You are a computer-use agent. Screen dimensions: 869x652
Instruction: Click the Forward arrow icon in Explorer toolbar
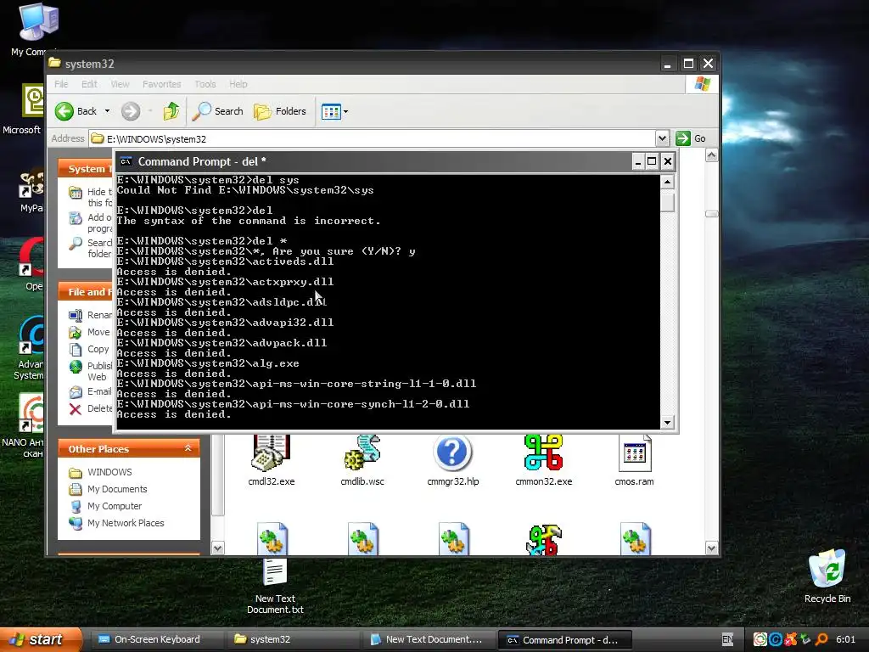[131, 111]
